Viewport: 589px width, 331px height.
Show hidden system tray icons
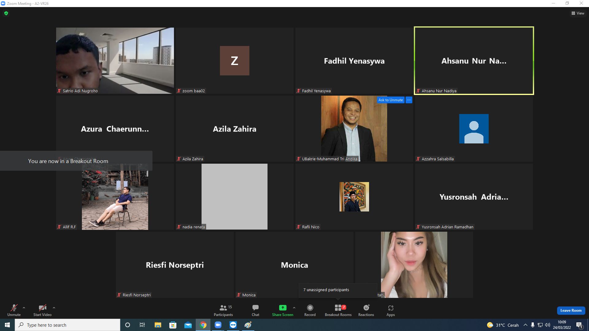[x=525, y=325]
